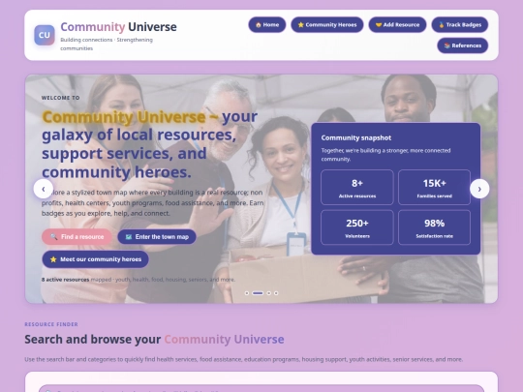The height and width of the screenshot is (392, 523).
Task: Click the house icon beside Home
Action: [259, 25]
